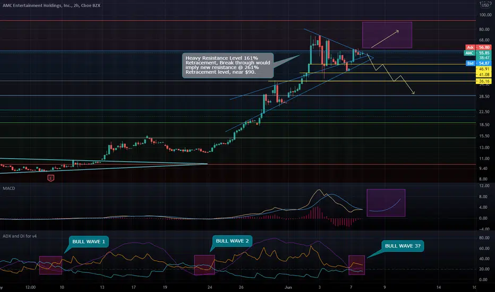Click the 18.50 price axis label
Screen dimensions: 495x292
click(x=485, y=125)
